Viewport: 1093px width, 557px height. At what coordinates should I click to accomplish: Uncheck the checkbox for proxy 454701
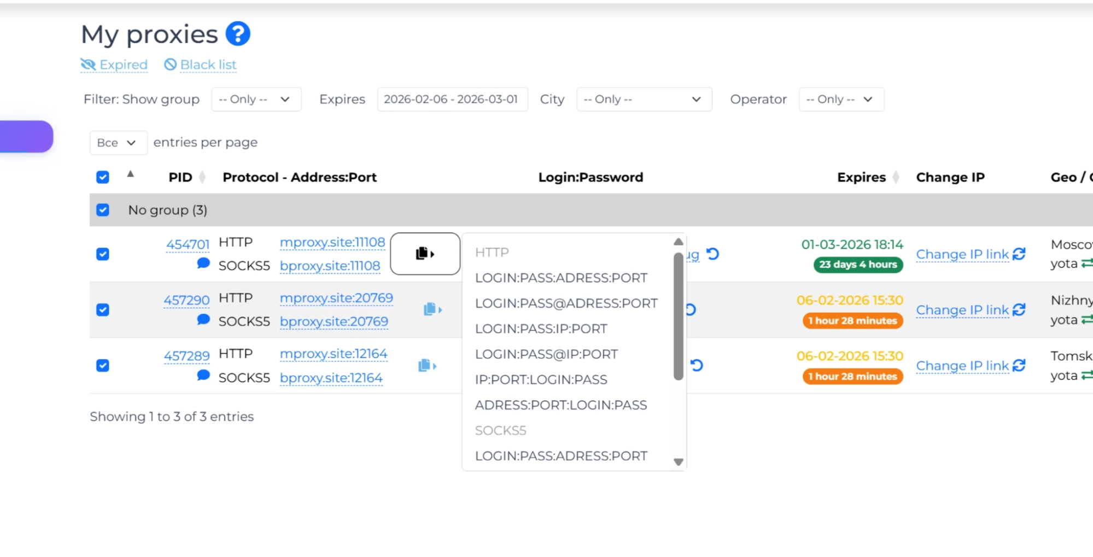pos(102,254)
